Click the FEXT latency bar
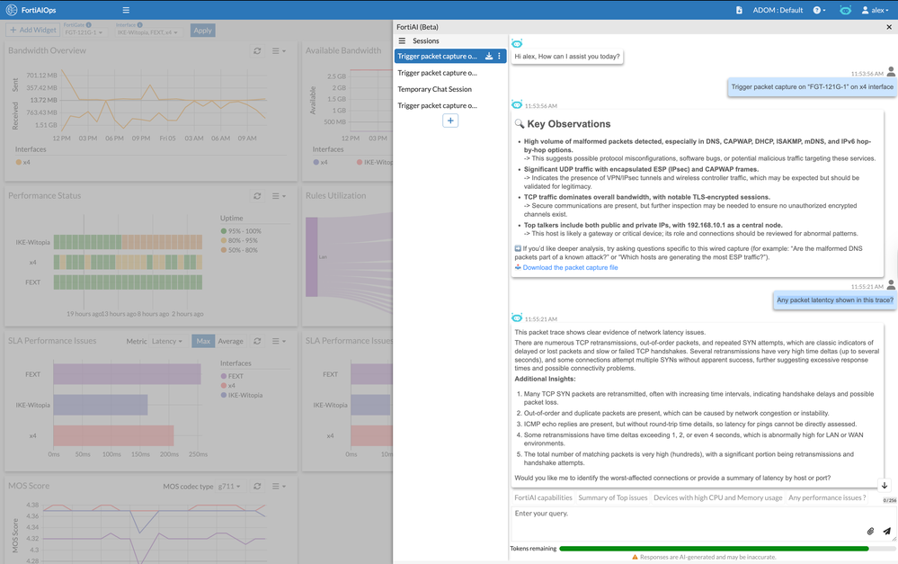This screenshot has width=898, height=564. pyautogui.click(x=127, y=374)
